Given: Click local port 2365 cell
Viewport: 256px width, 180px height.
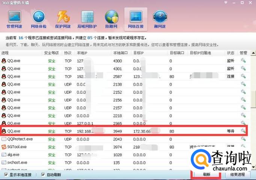Looking at the screenshot, I should [x=117, y=123].
